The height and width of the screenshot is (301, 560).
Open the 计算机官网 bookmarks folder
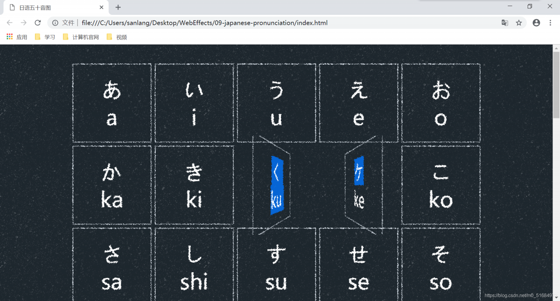click(x=81, y=37)
